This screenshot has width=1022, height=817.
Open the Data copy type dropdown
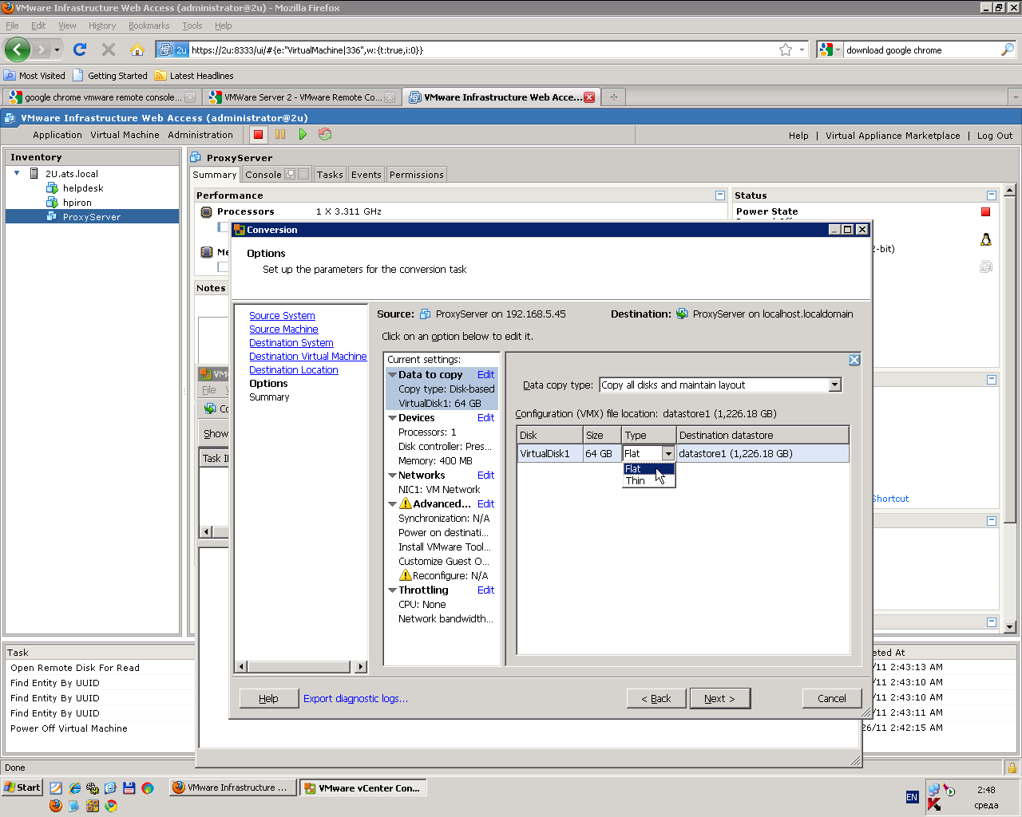click(x=835, y=385)
